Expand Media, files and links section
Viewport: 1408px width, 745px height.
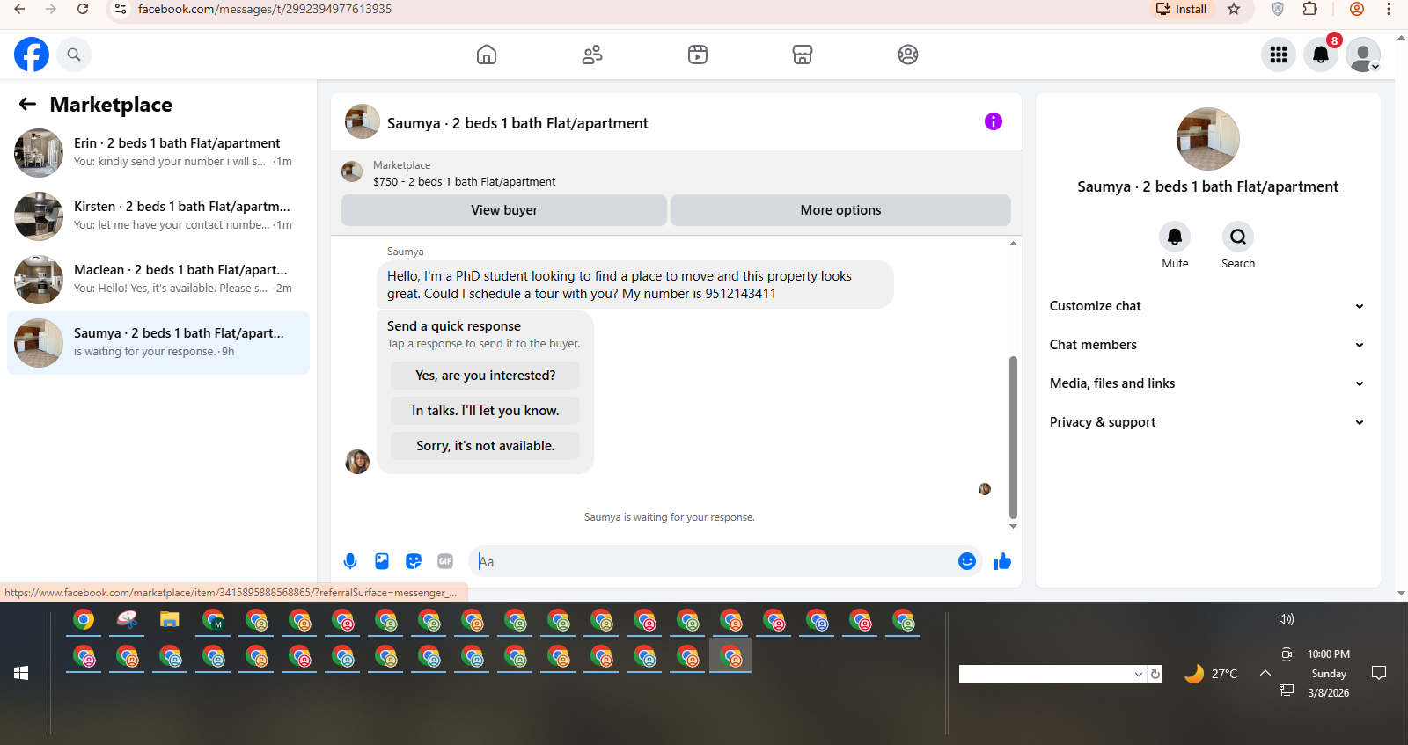(x=1207, y=383)
